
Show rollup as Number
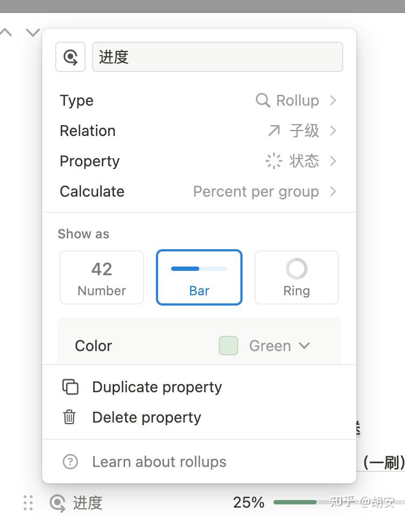[102, 277]
